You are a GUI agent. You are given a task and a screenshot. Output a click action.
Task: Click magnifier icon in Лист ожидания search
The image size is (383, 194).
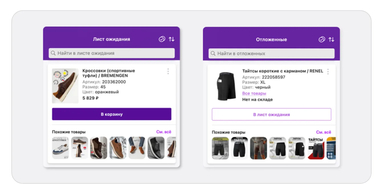(53, 53)
